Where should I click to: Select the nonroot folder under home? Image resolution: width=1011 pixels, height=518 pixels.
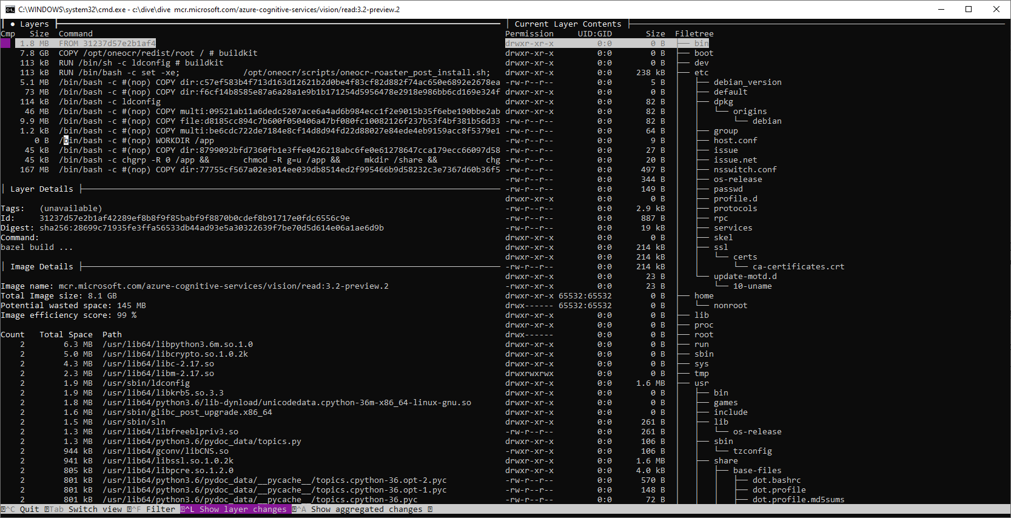point(730,306)
